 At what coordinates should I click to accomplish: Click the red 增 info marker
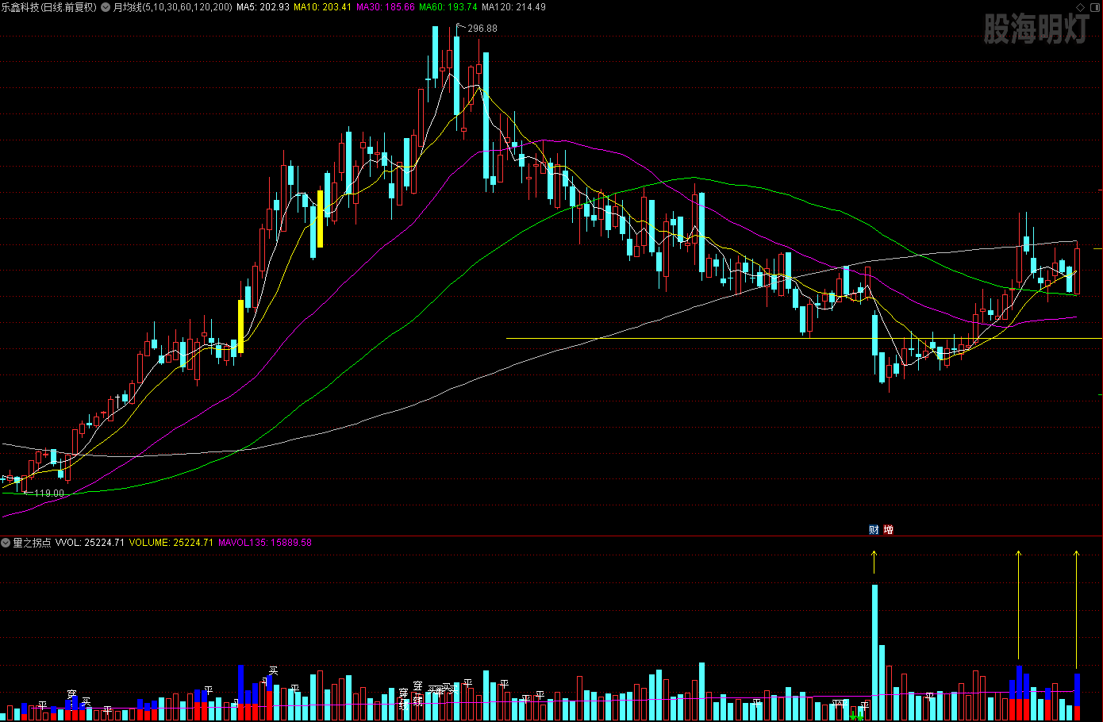888,530
